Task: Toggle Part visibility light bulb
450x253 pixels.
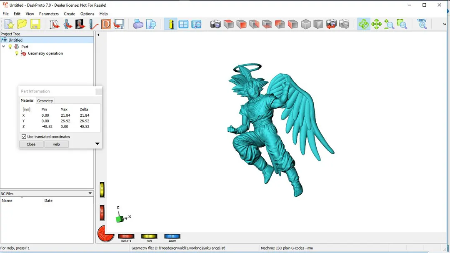Action: (10, 47)
